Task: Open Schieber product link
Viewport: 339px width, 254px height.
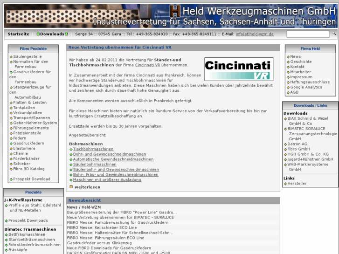Action: pos(22,164)
